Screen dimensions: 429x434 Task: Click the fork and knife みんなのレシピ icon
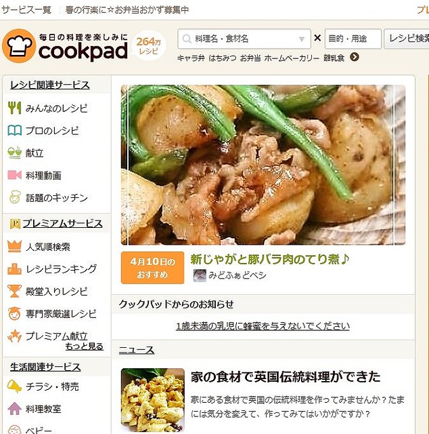click(14, 108)
